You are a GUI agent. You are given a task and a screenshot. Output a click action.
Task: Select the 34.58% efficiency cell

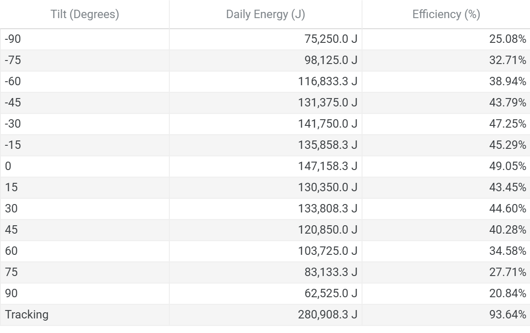tap(446, 251)
